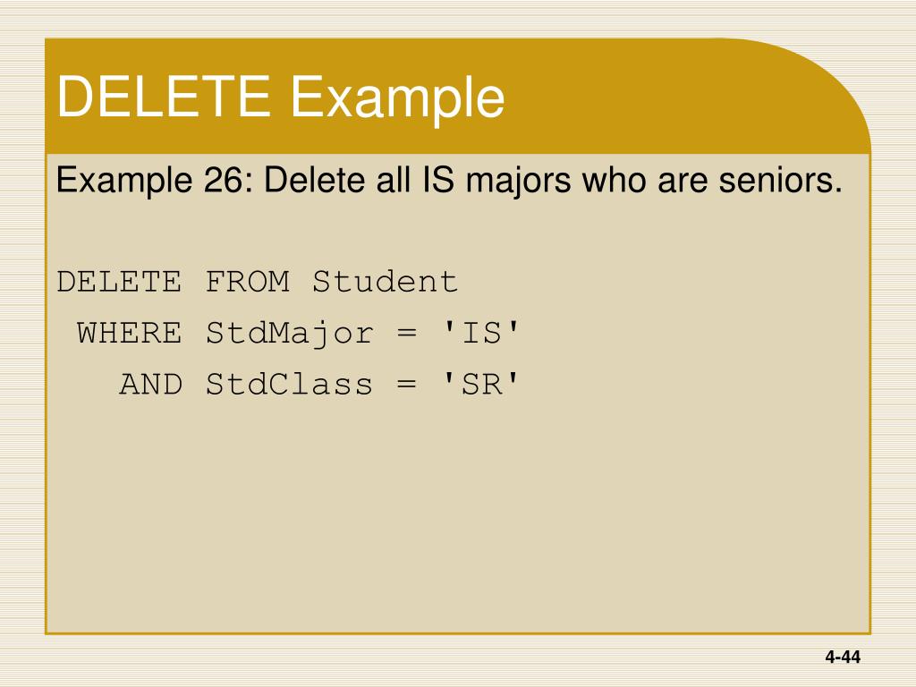Screen dimensions: 916x687
Task: Select the StdClass column name
Action: pos(289,384)
